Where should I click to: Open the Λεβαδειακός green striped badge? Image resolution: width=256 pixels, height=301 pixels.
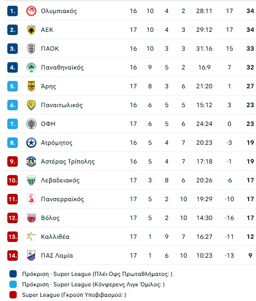click(31, 180)
